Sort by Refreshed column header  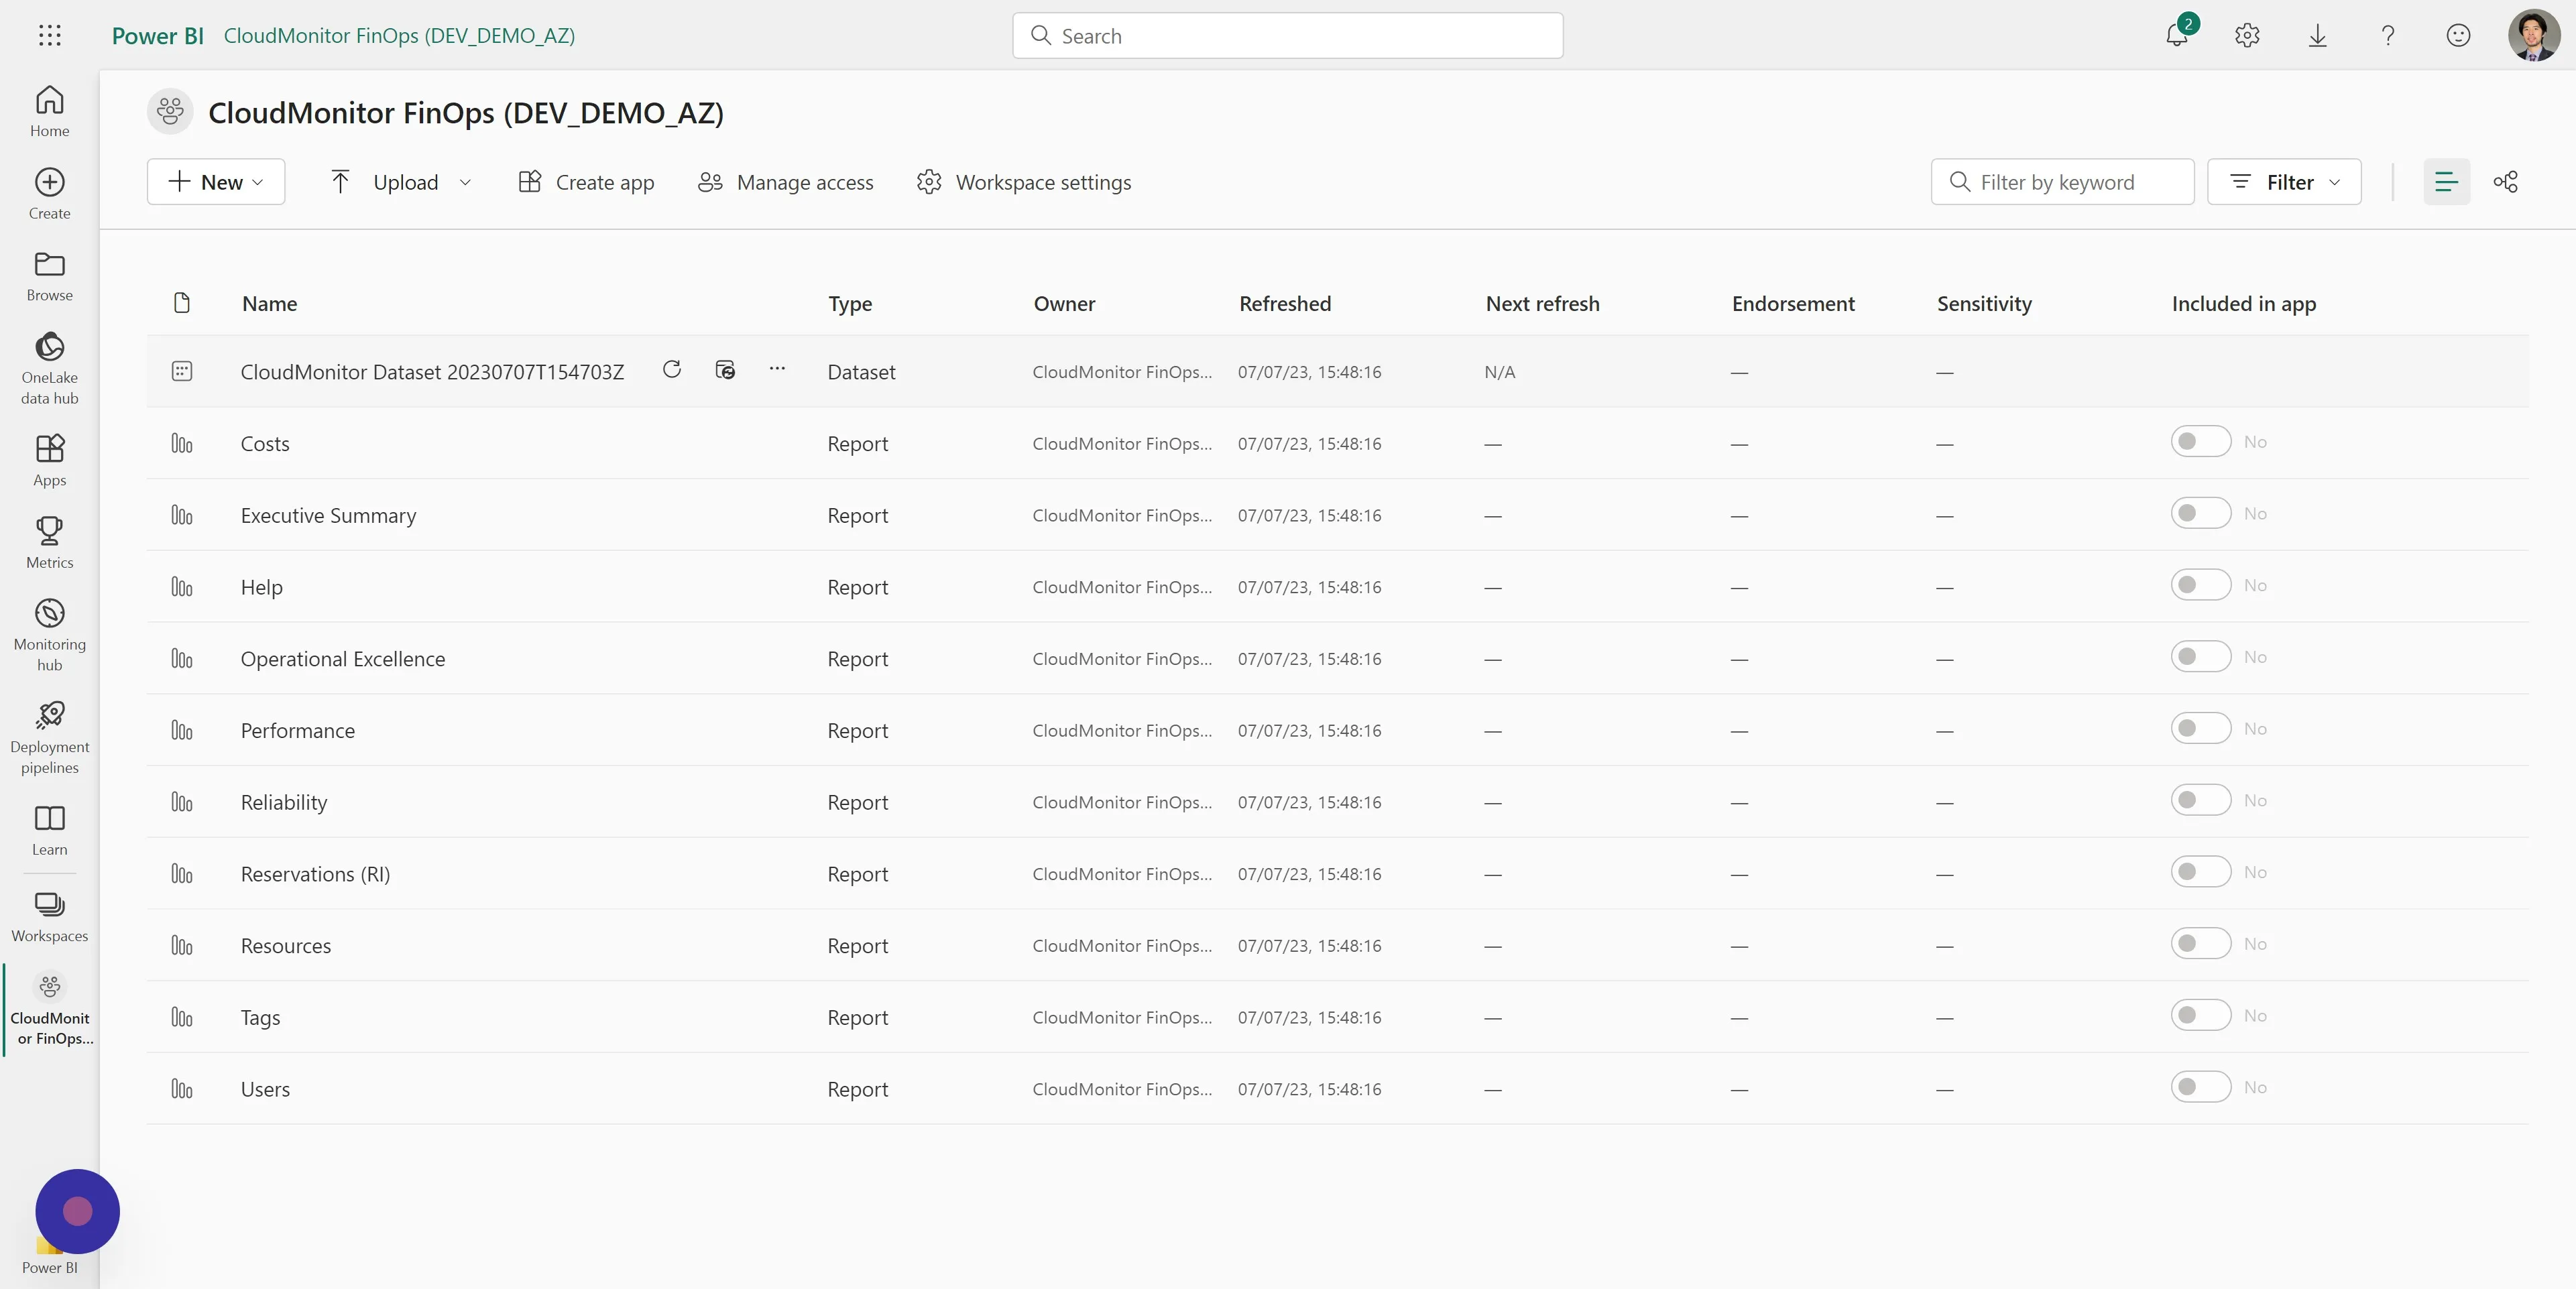click(1285, 303)
